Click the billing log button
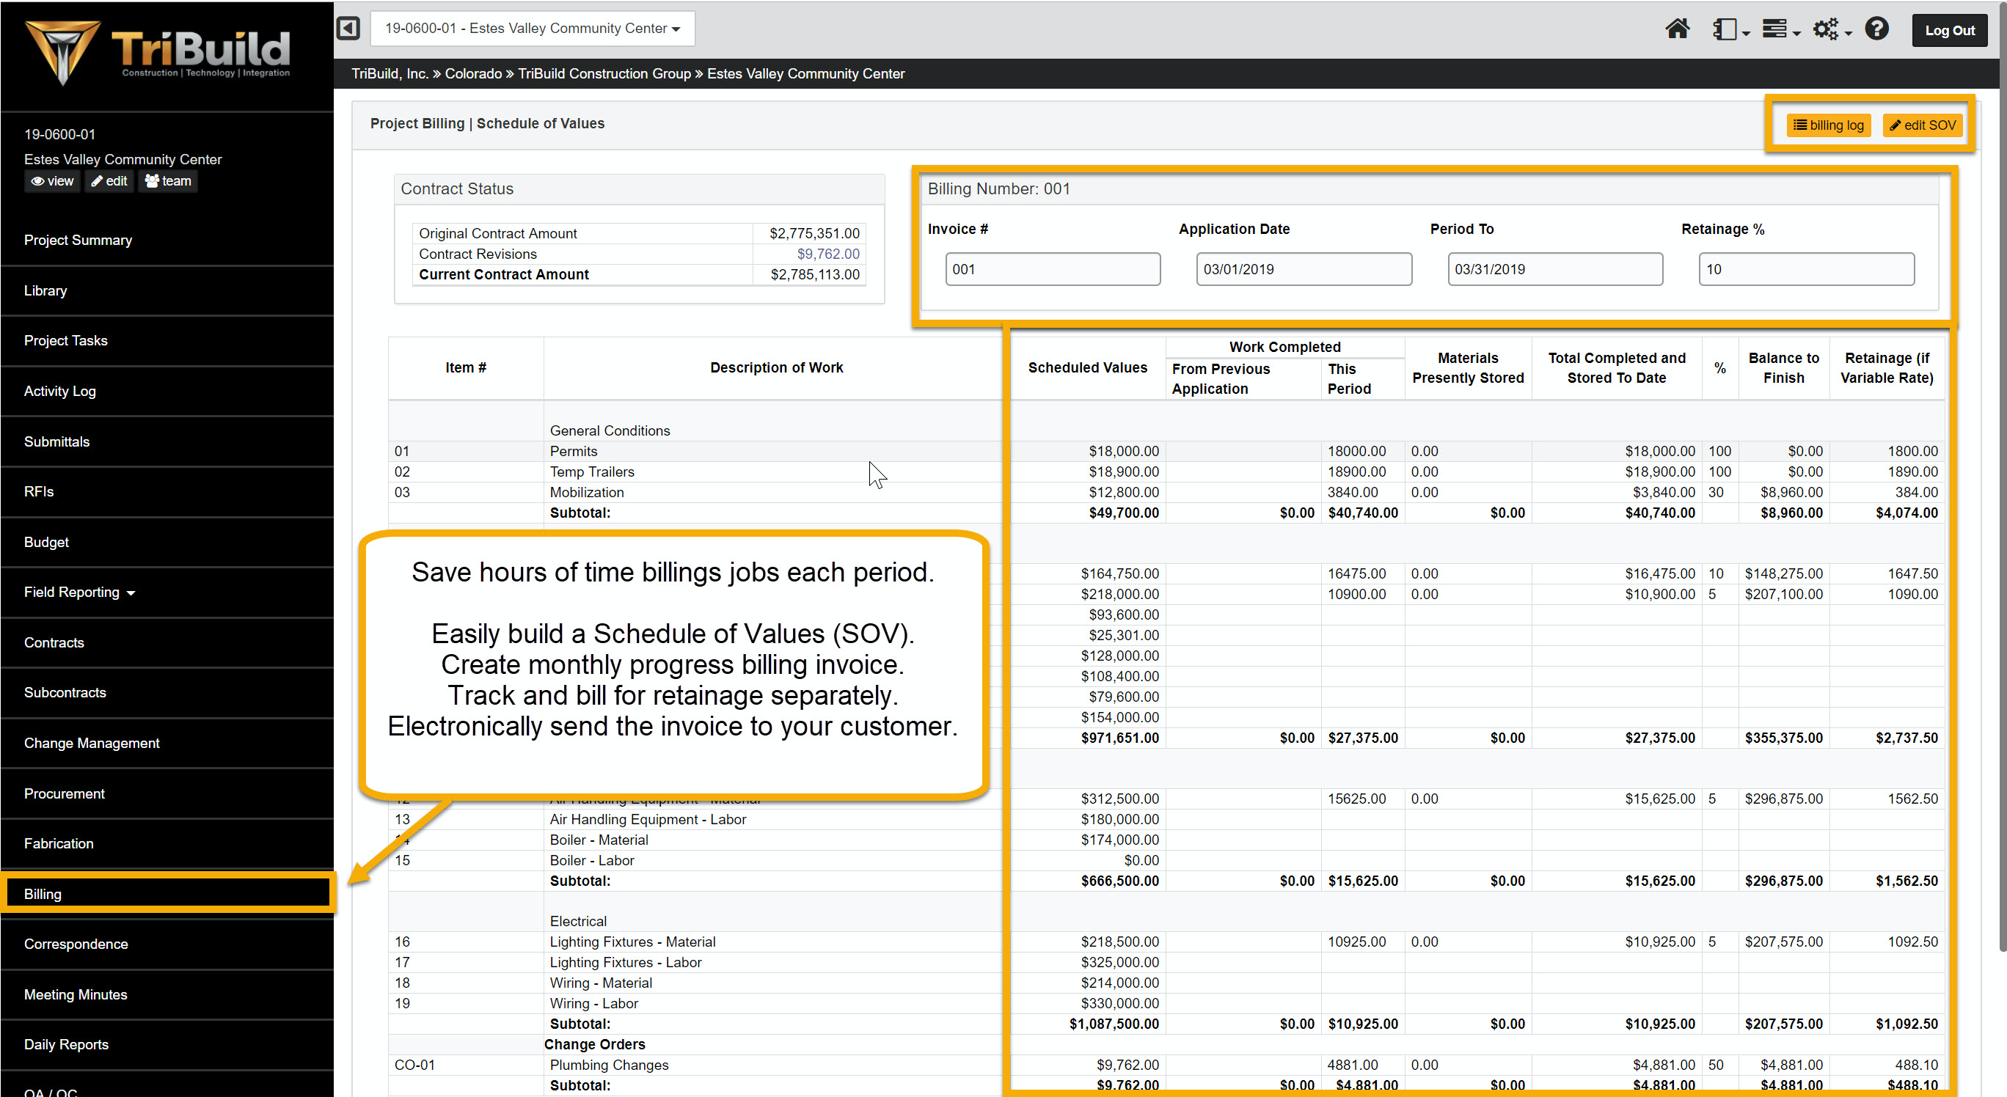This screenshot has height=1097, width=2007. (1828, 125)
